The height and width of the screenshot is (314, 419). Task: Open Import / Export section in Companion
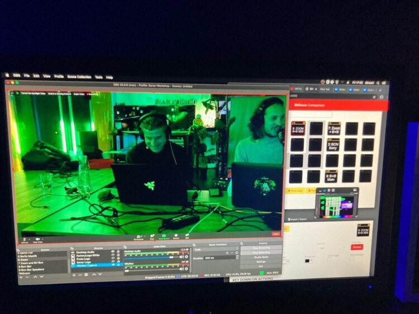(x=297, y=219)
